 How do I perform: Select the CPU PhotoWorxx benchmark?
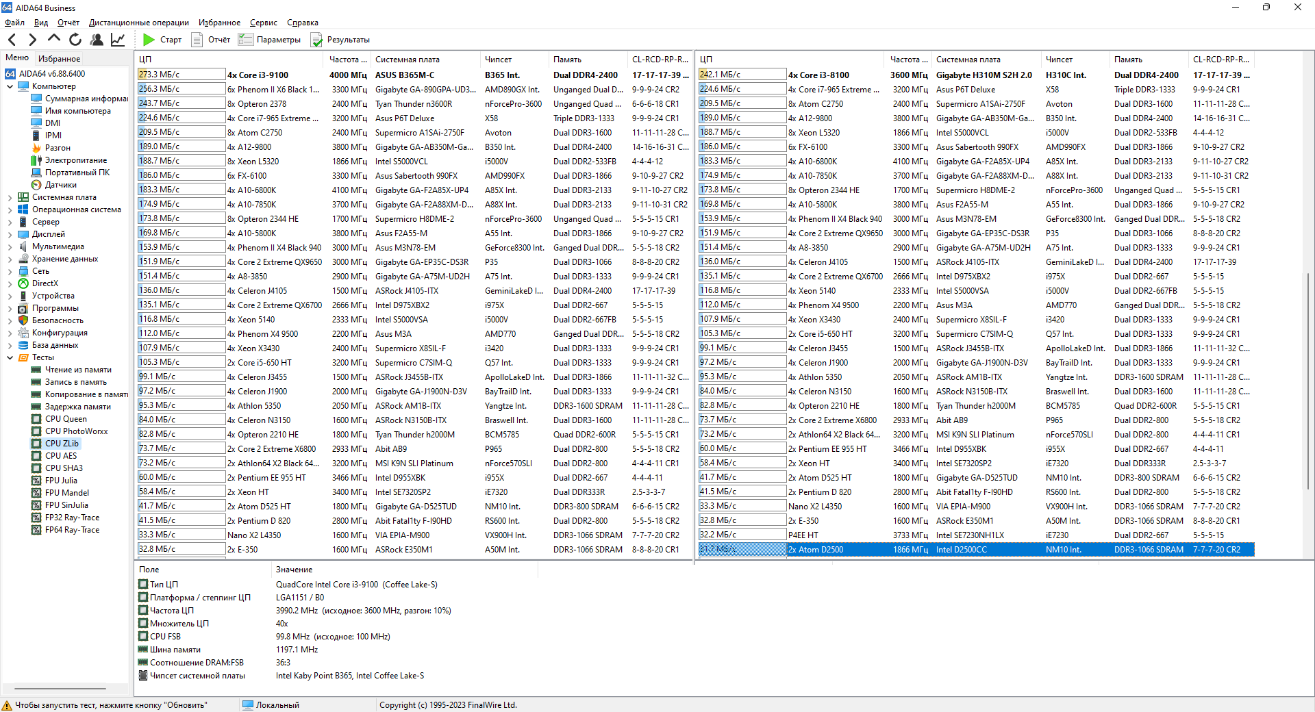(70, 431)
